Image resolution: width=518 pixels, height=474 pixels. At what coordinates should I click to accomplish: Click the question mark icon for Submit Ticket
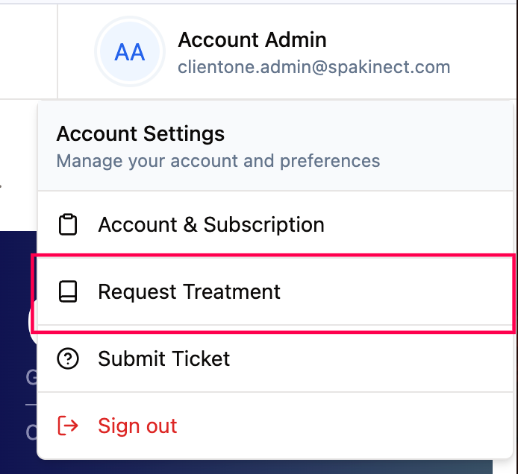[68, 358]
